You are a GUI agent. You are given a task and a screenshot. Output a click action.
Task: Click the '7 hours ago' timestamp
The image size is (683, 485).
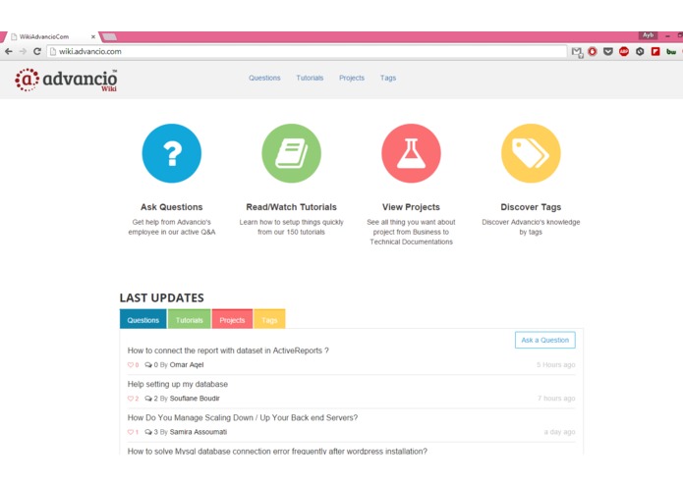tap(556, 399)
